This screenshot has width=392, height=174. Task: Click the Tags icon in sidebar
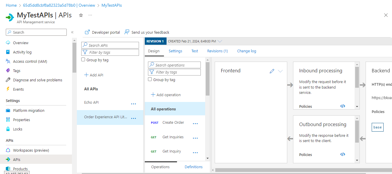(8, 71)
